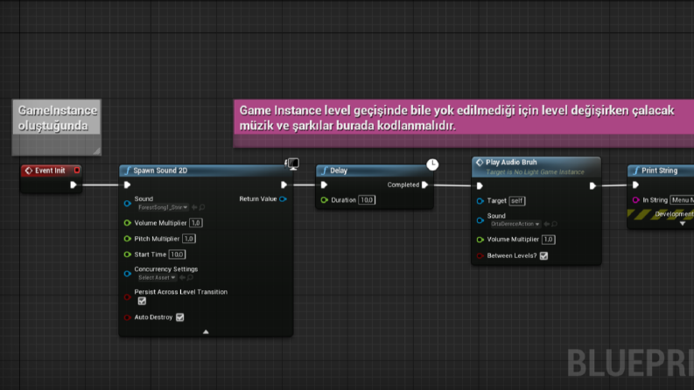Click the Duration input pin on Delay
The width and height of the screenshot is (694, 390).
tap(325, 200)
